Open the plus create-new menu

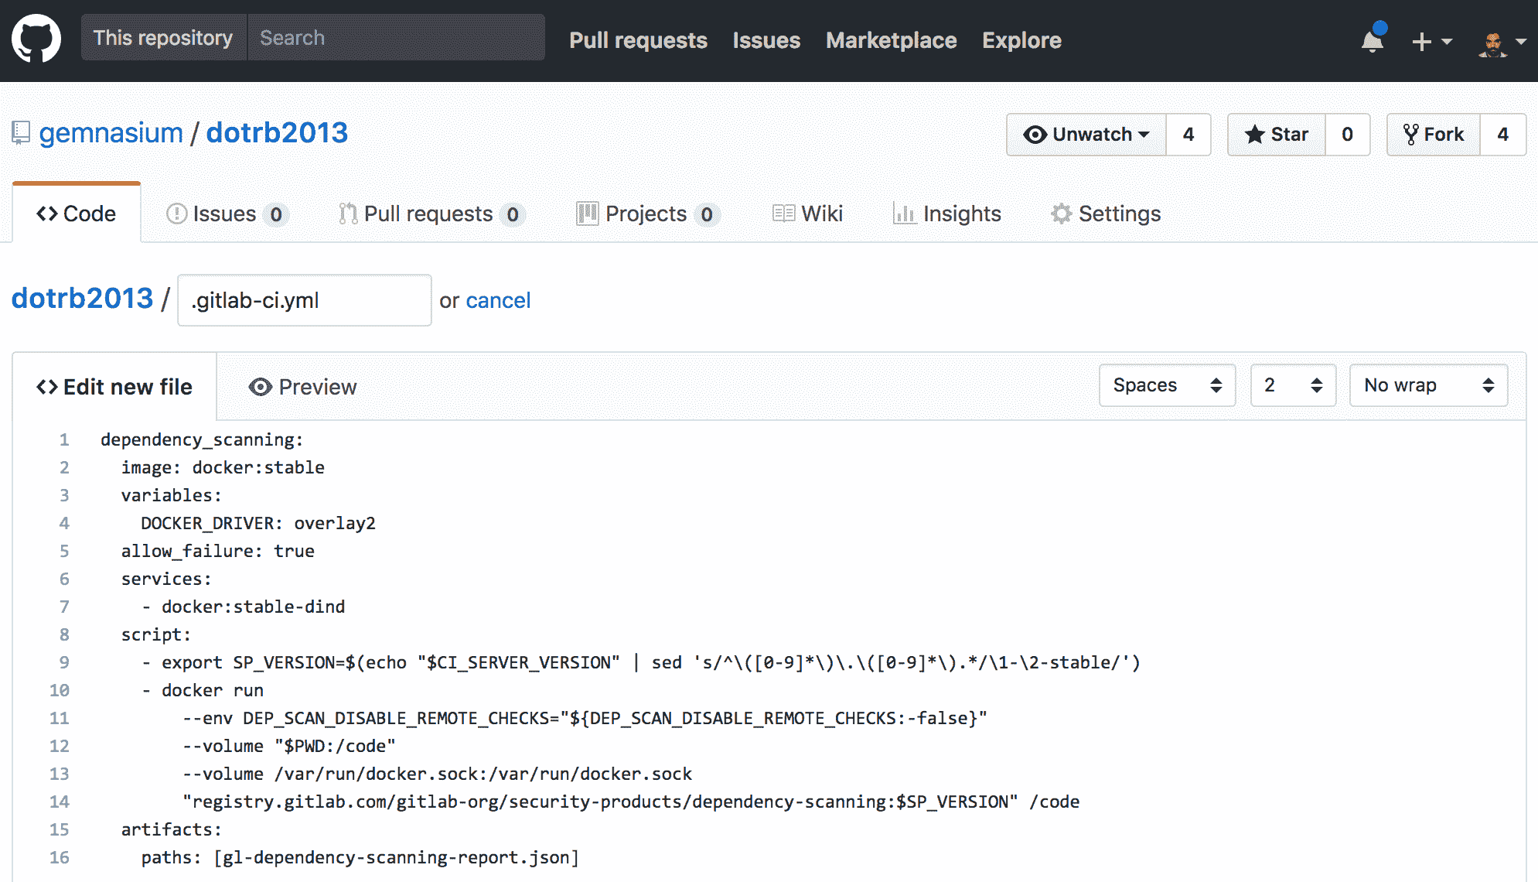(1431, 41)
